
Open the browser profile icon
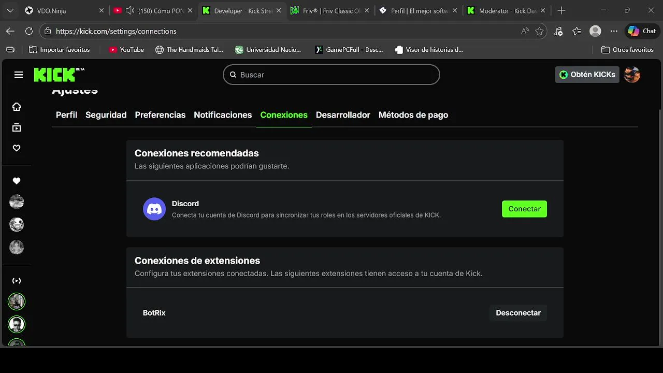596,31
